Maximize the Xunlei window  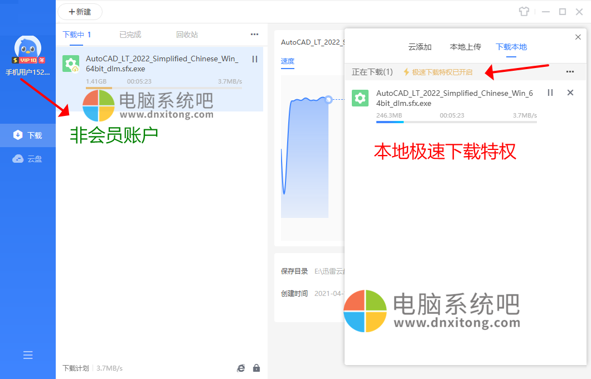(x=563, y=12)
